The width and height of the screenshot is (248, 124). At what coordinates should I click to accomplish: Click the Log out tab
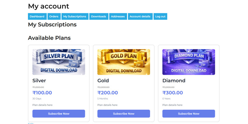[x=160, y=16]
